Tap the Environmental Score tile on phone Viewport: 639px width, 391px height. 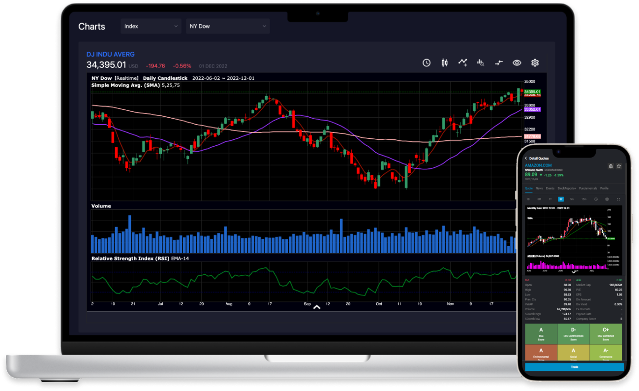pos(541,353)
